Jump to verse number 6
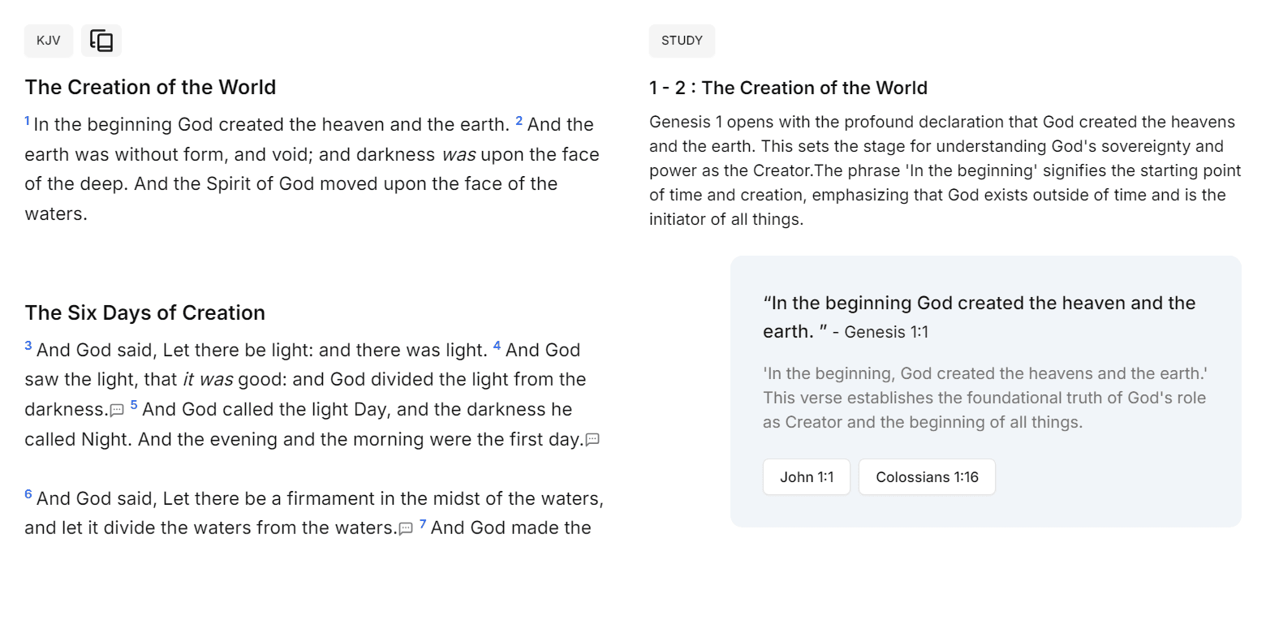Screen dimensions: 1266x633 [x=28, y=495]
